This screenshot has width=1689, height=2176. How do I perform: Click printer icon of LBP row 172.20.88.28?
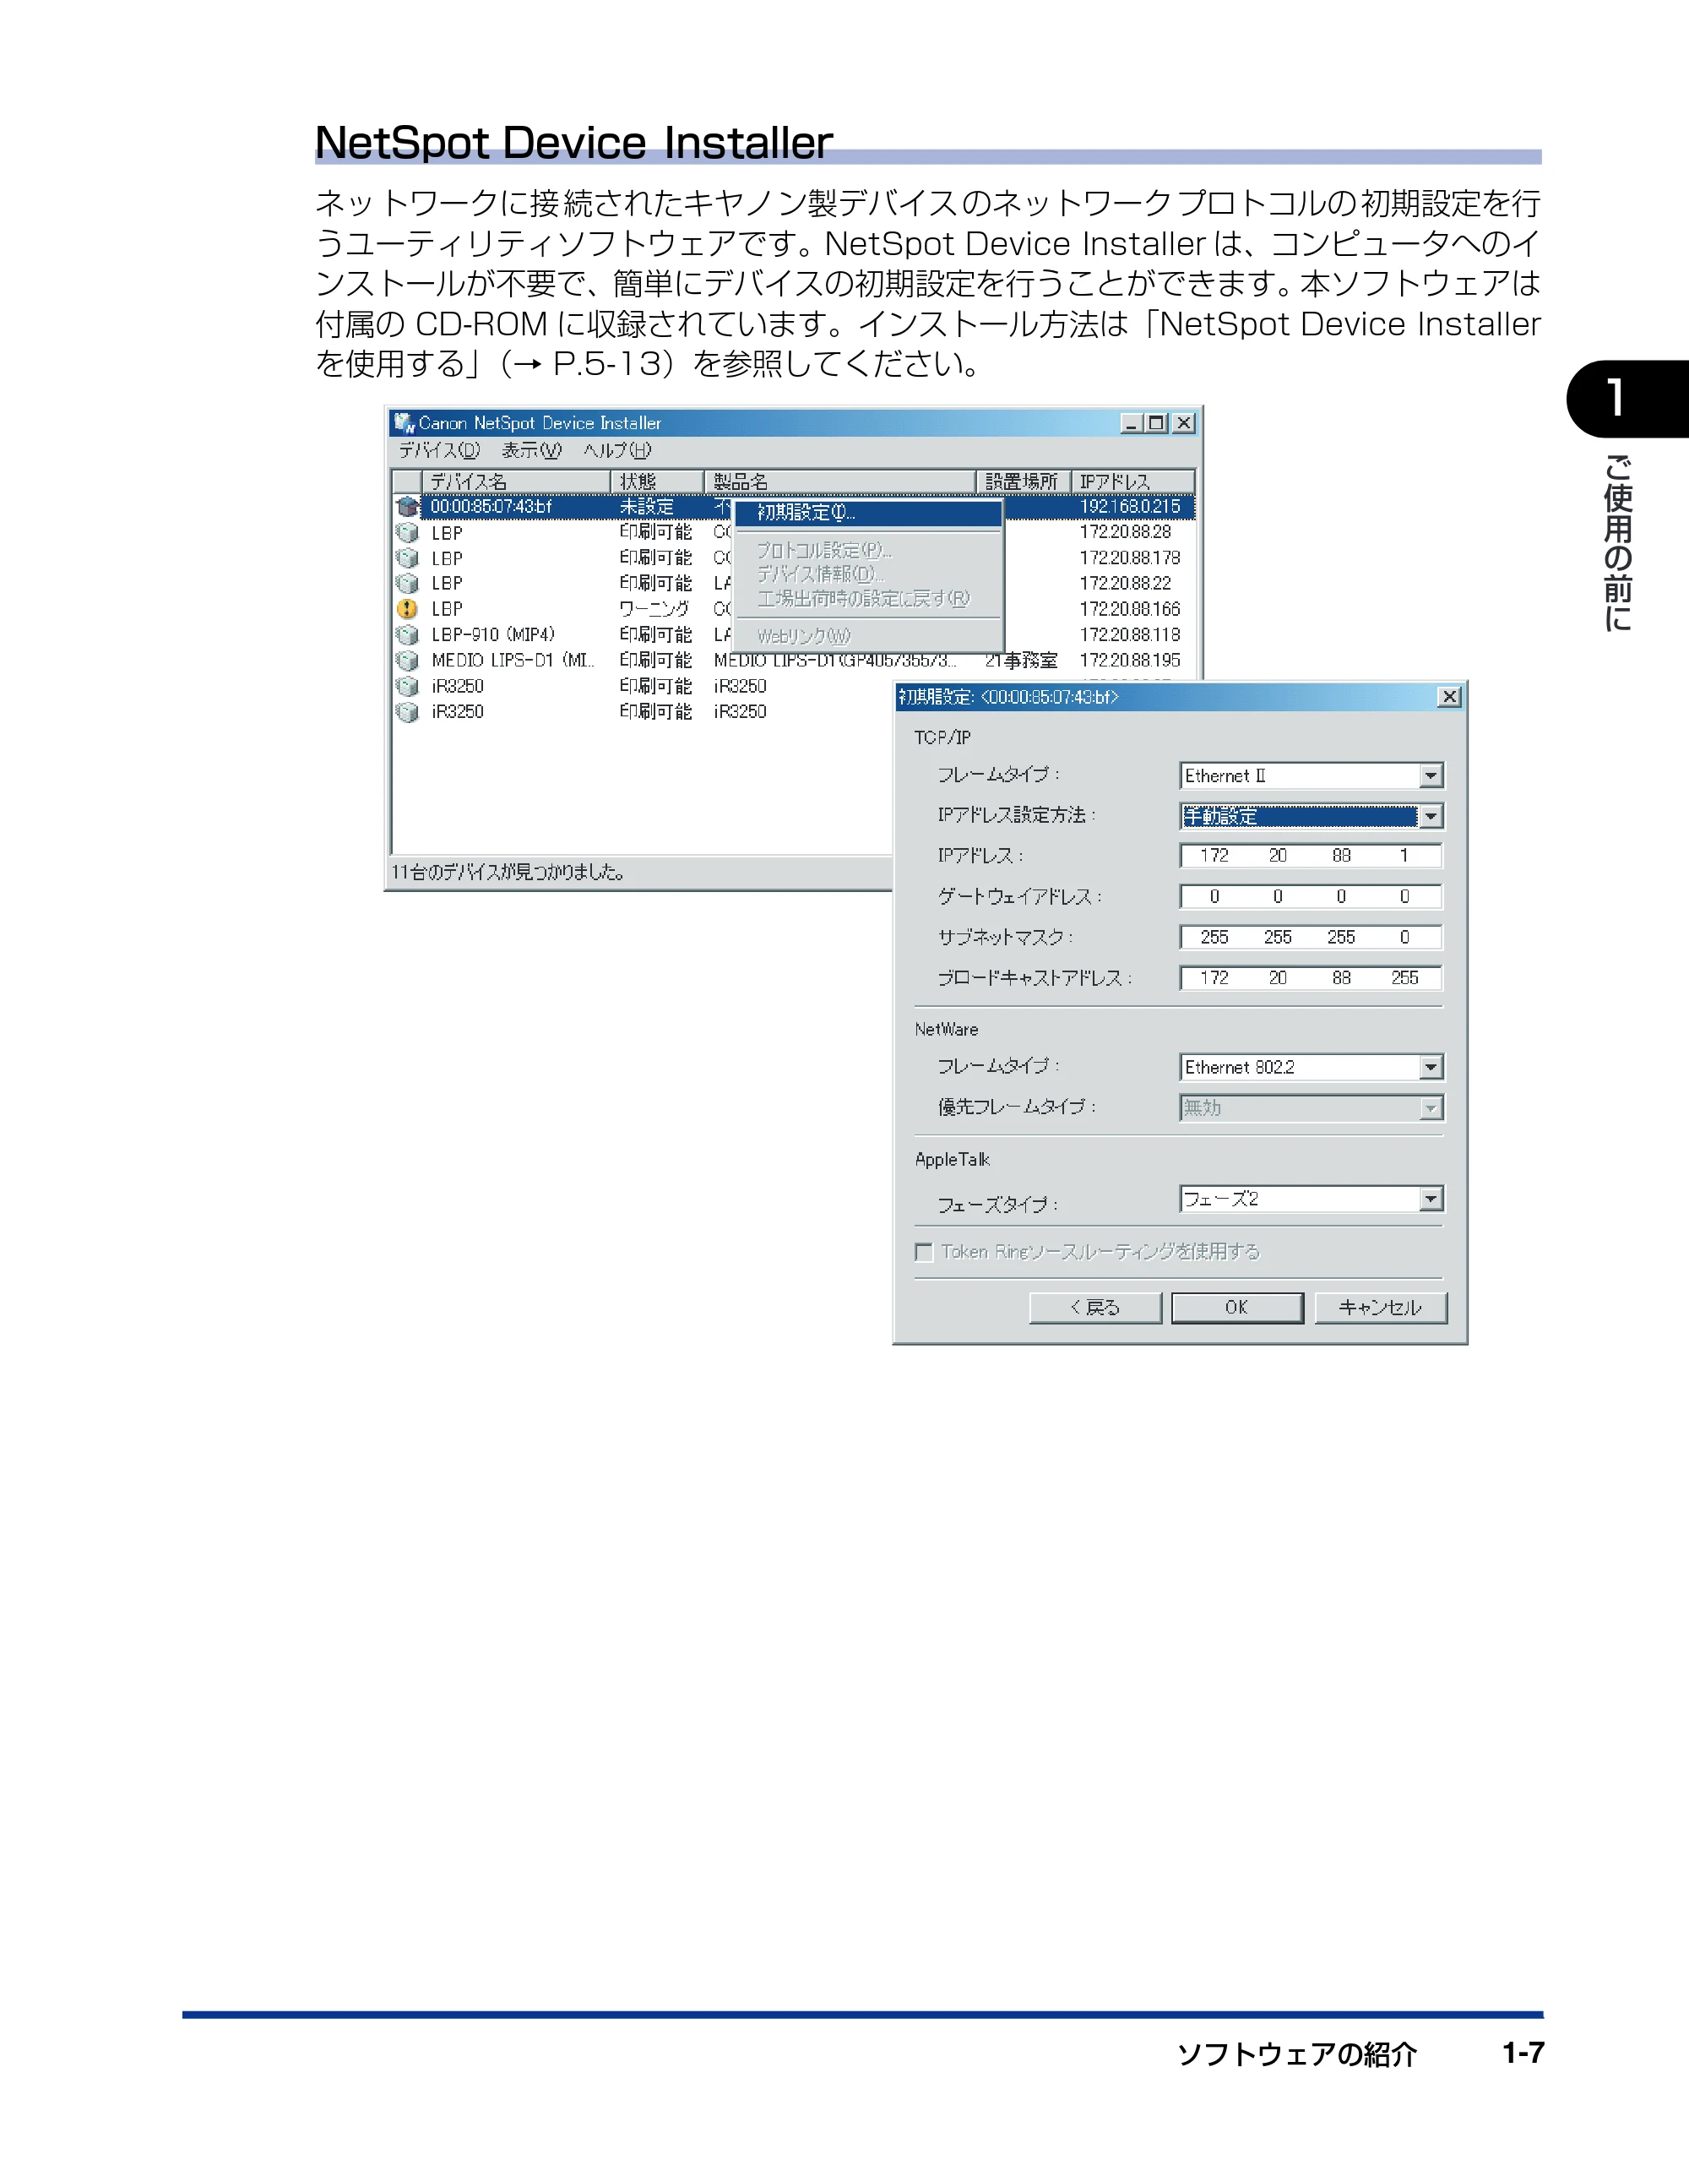coord(407,532)
